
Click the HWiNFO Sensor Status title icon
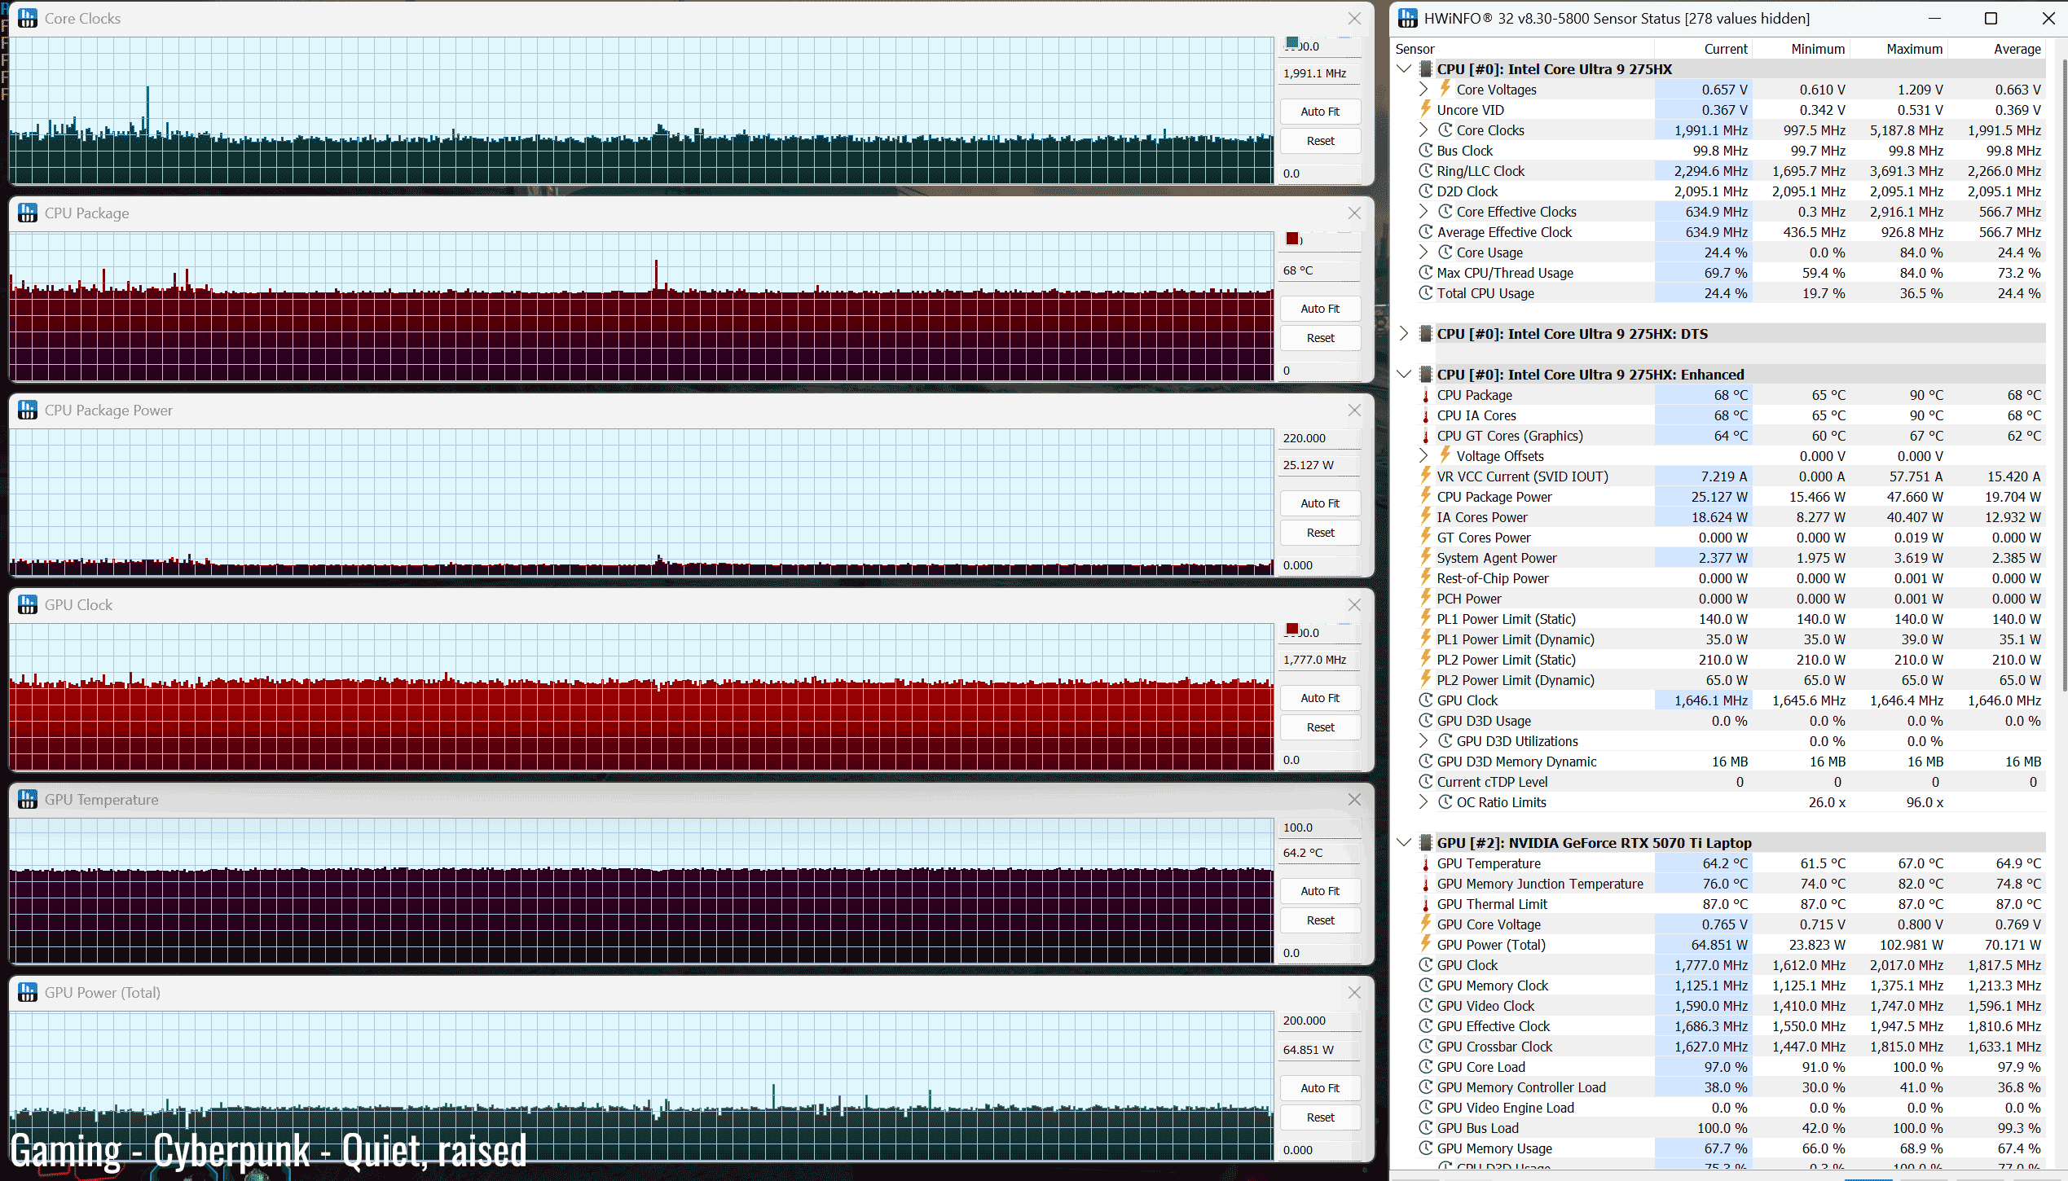1407,18
